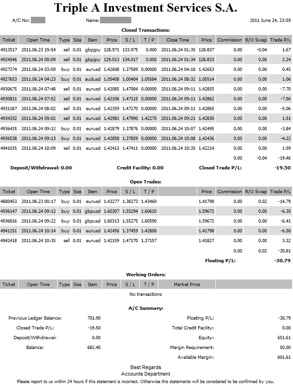Click Market Price column header
Image resolution: width=293 pixels, height=384 pixels.
point(187,285)
